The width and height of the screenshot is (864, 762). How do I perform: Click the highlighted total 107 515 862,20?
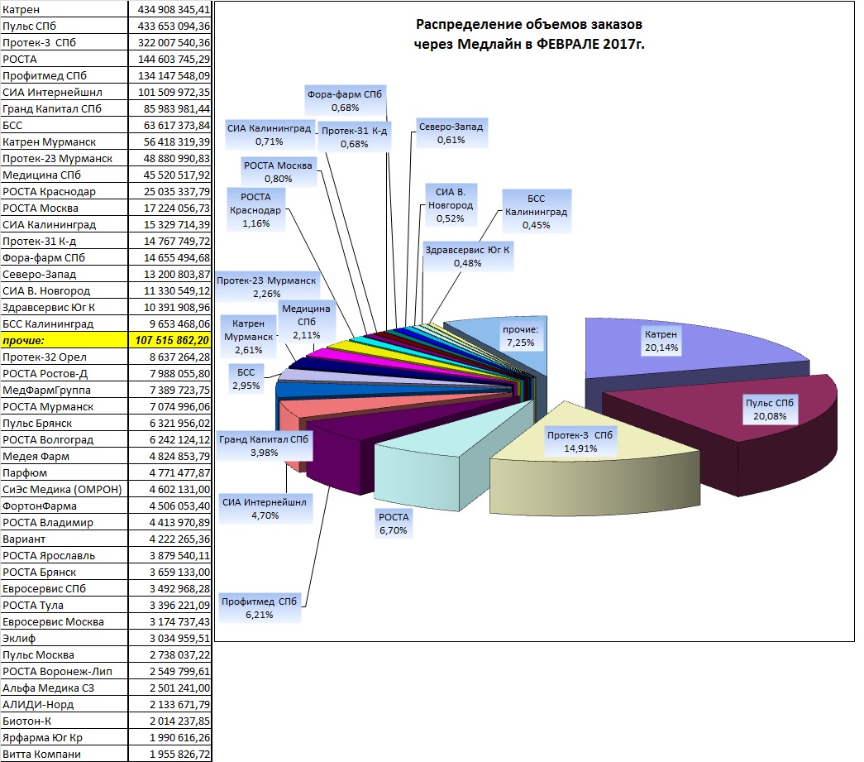pyautogui.click(x=170, y=340)
